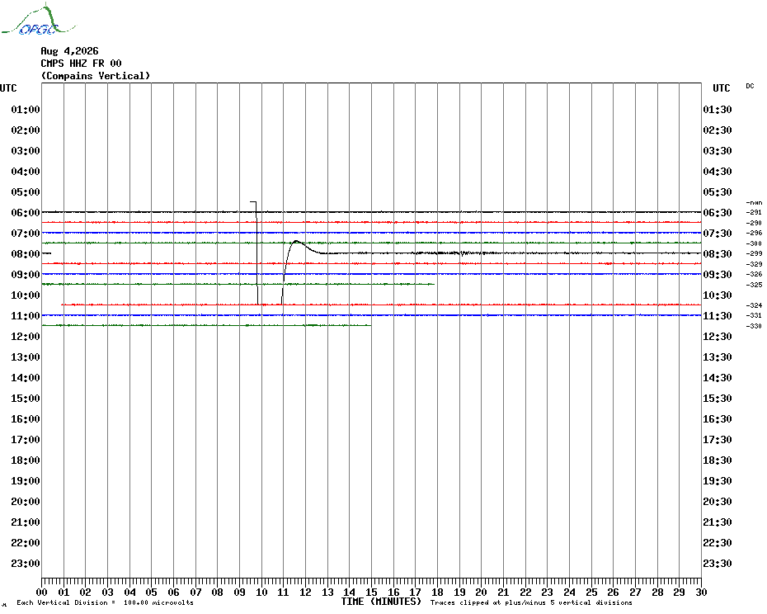Screen dimensions: 767x614
Task: Click the '-299' DC value
Action: pyautogui.click(x=754, y=253)
